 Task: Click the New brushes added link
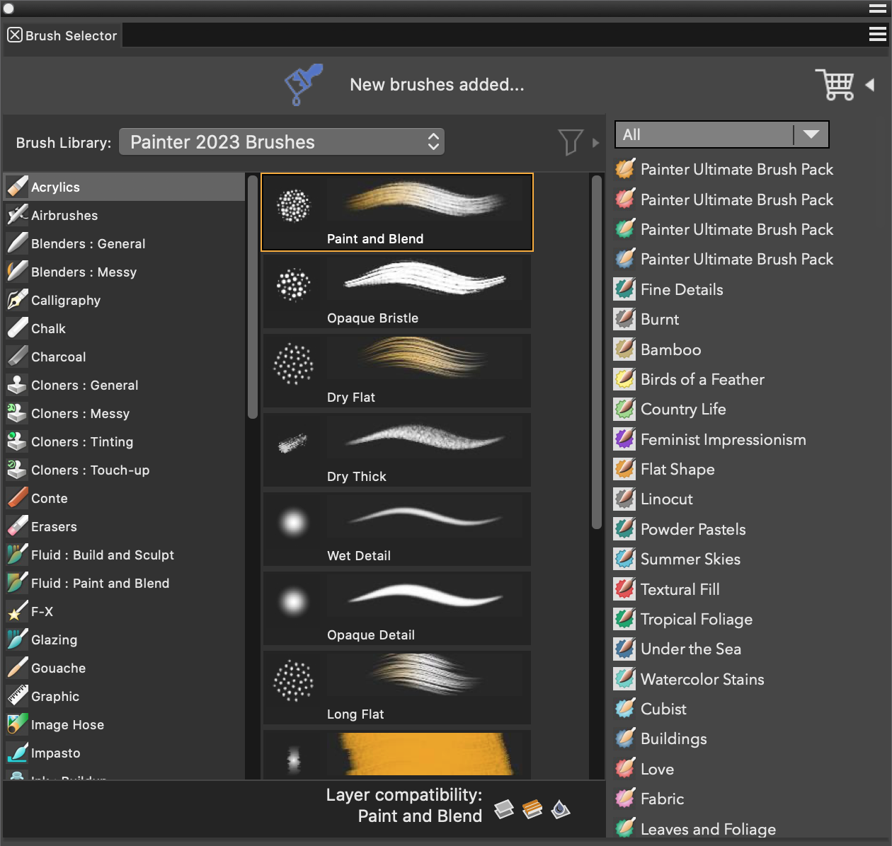tap(437, 85)
